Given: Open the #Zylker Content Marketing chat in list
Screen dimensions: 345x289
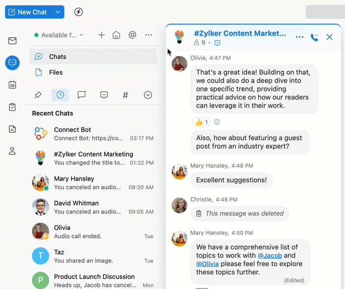Looking at the screenshot, I should (93, 158).
